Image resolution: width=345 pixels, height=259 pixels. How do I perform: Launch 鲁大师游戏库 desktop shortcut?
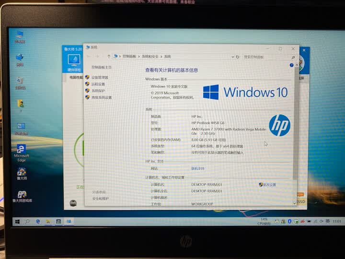coord(22,197)
